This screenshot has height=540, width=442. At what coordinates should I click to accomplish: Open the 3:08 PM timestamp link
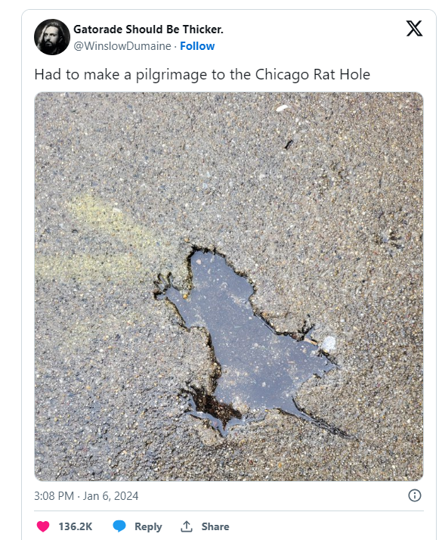54,495
